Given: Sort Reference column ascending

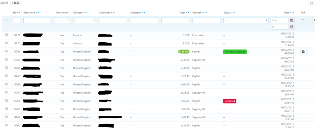Looking at the screenshot, I should point(38,13).
